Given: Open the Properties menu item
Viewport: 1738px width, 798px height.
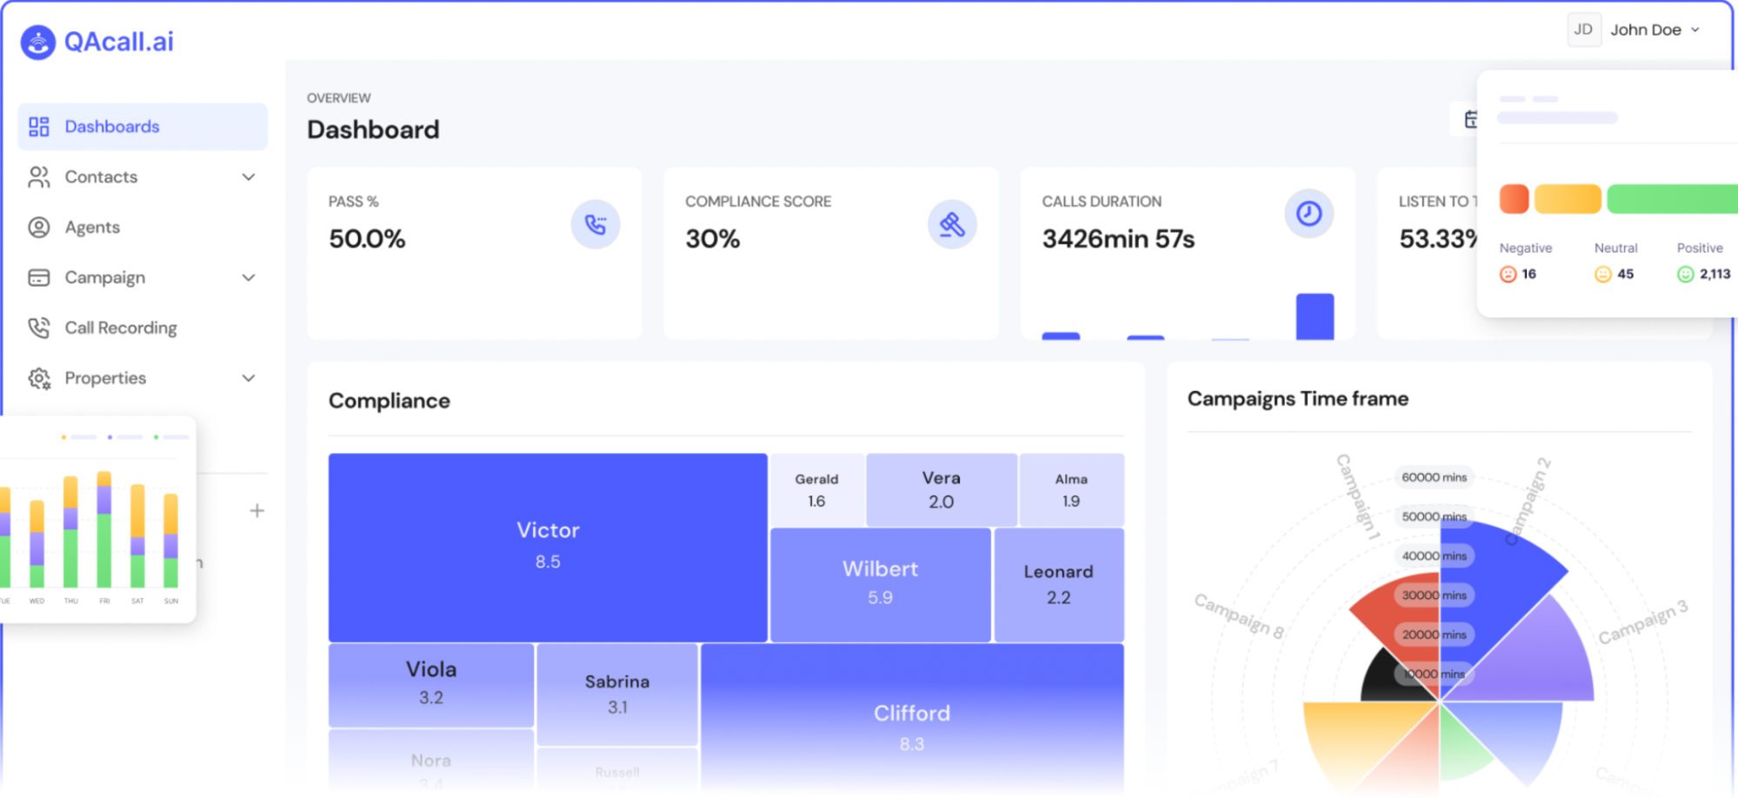Looking at the screenshot, I should pyautogui.click(x=143, y=378).
